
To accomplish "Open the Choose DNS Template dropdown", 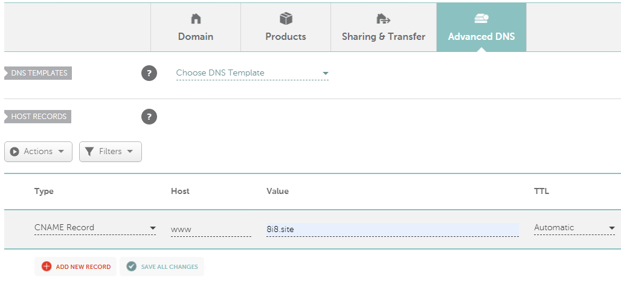I will [x=253, y=73].
